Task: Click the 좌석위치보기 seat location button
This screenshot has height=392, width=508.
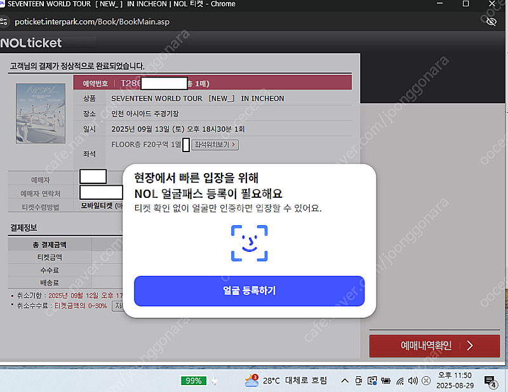Action: coord(215,145)
